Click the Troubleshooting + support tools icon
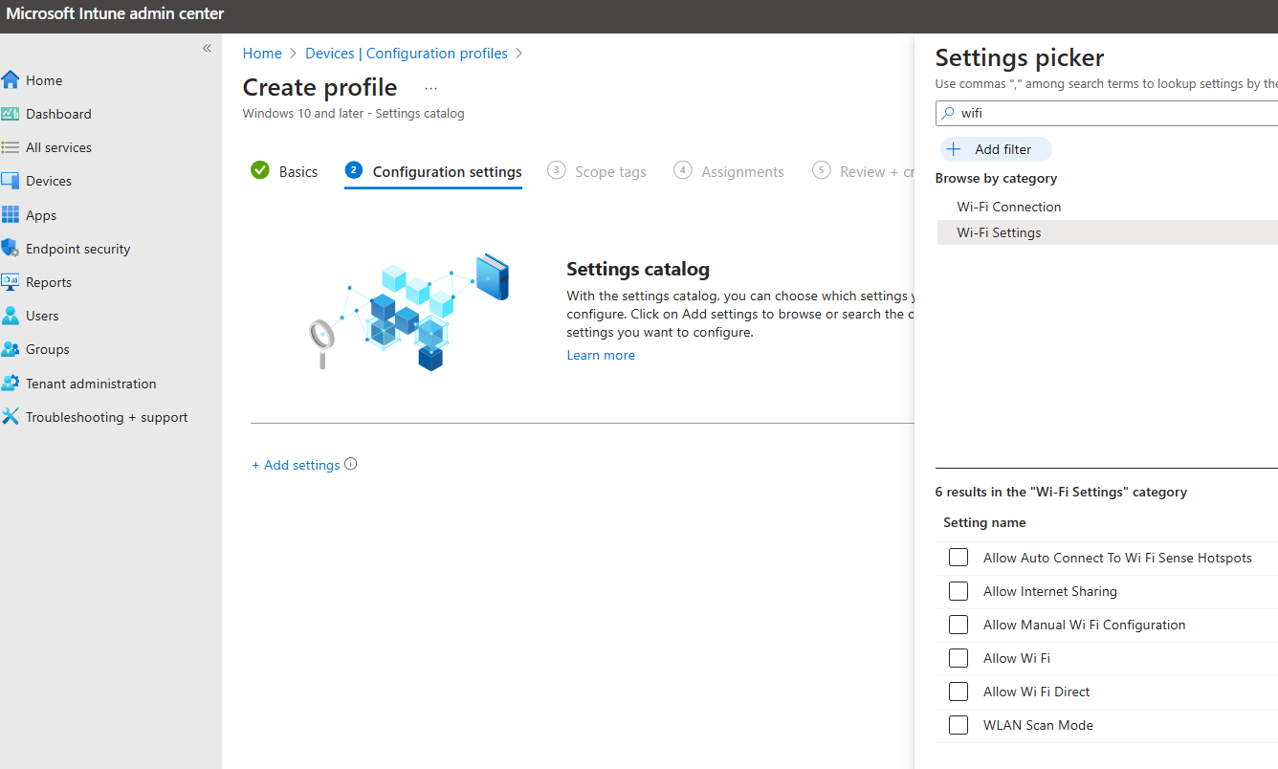This screenshot has height=769, width=1278. coord(11,417)
